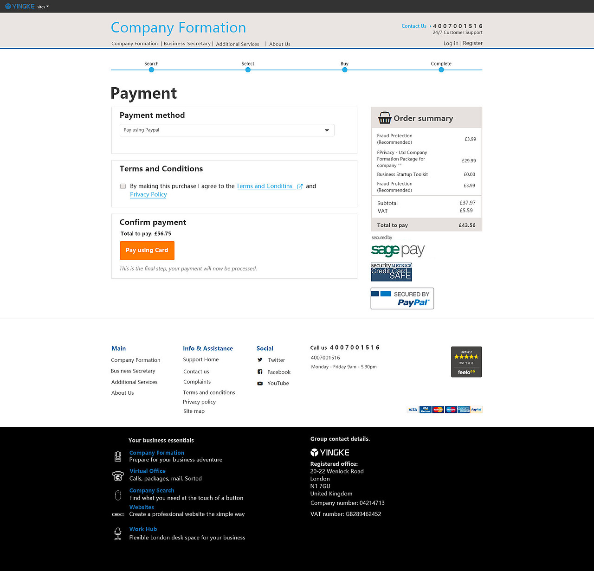Open the footer Business Secretary link
This screenshot has width=594, height=571.
[133, 371]
